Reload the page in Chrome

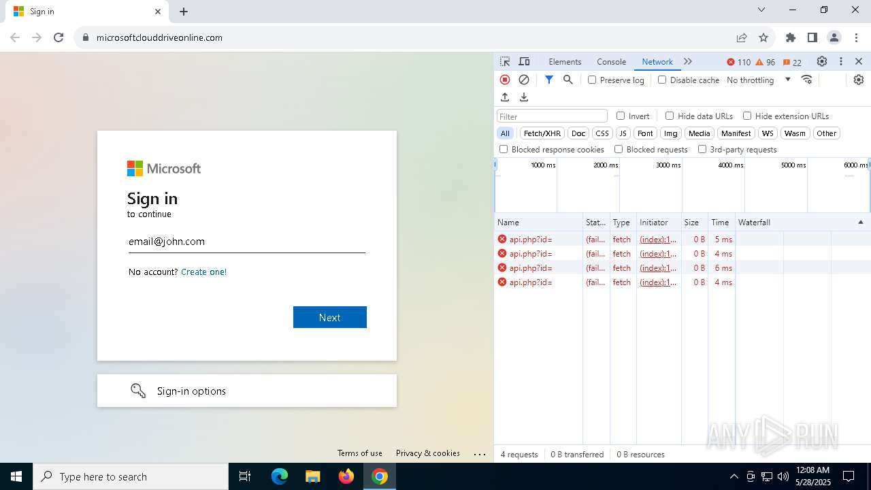59,37
